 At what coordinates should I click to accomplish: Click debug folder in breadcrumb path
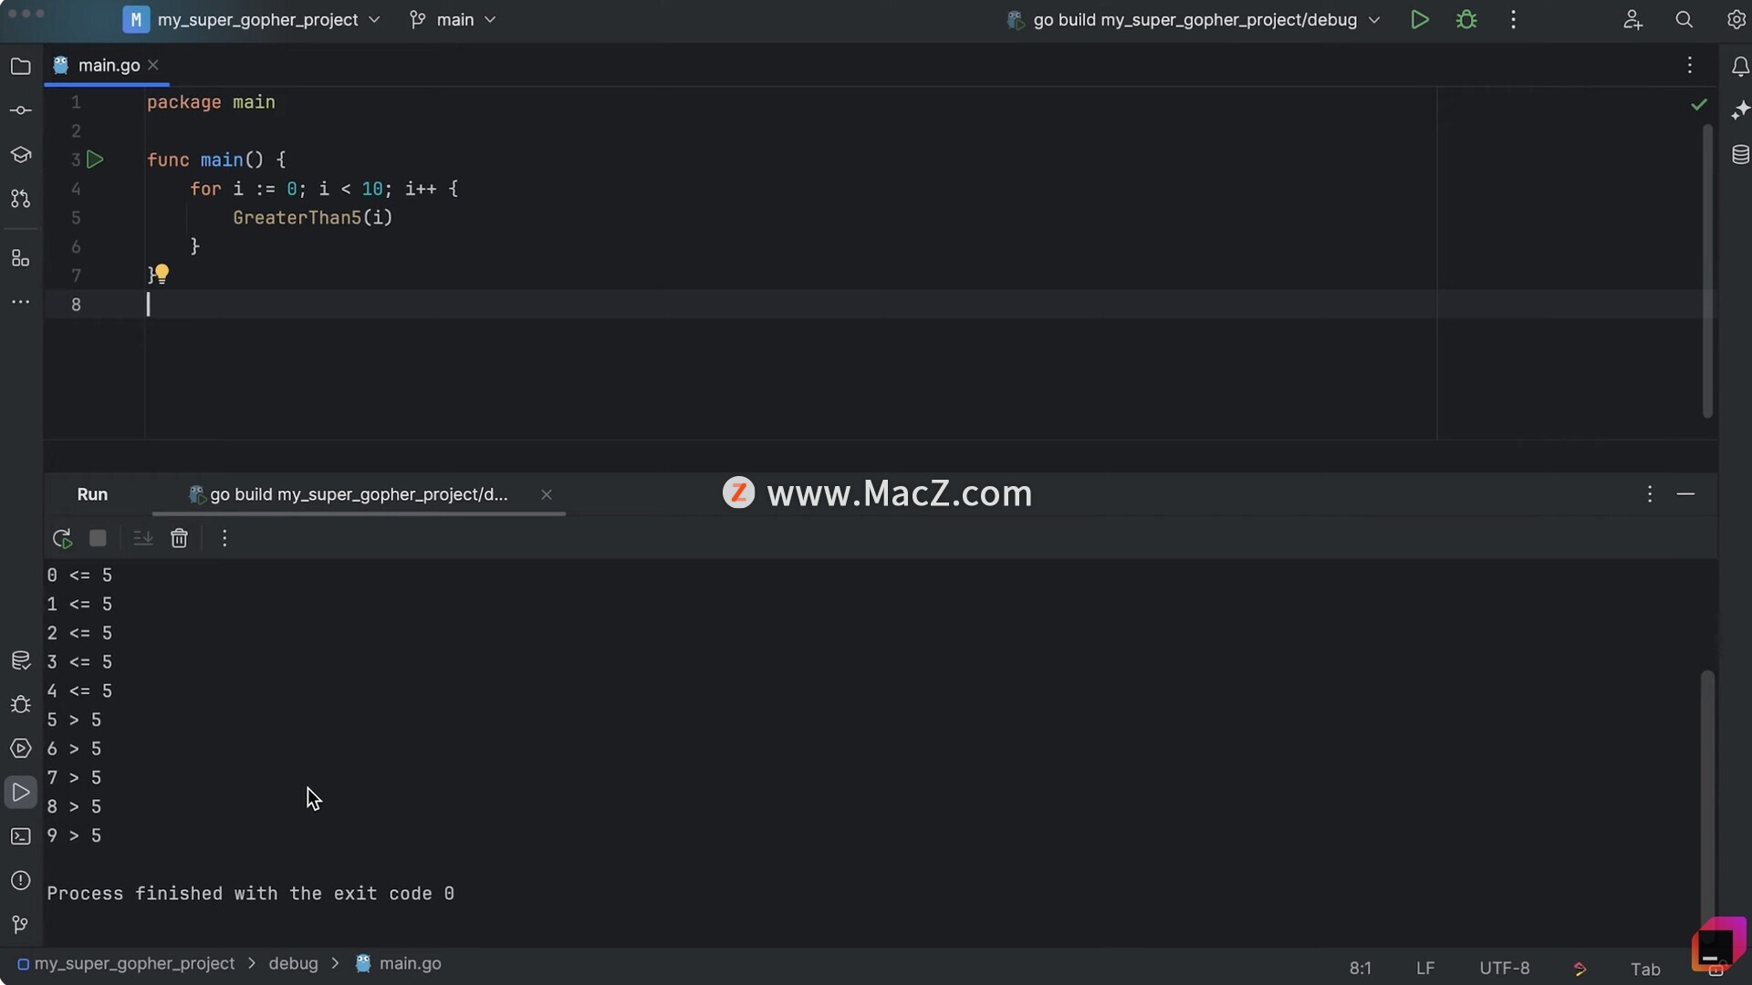293,963
